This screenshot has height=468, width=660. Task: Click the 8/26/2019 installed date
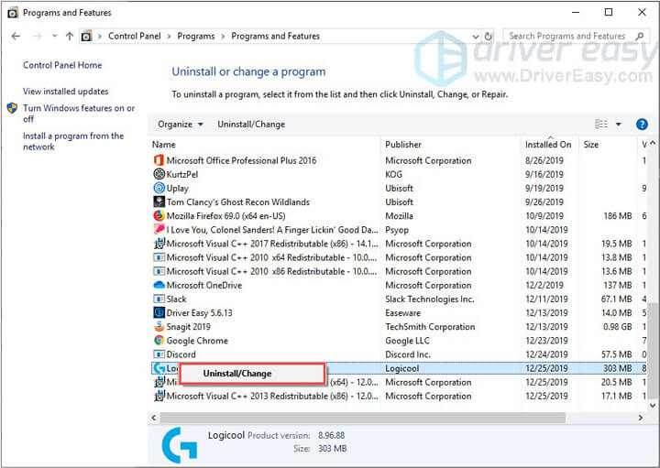coord(544,160)
